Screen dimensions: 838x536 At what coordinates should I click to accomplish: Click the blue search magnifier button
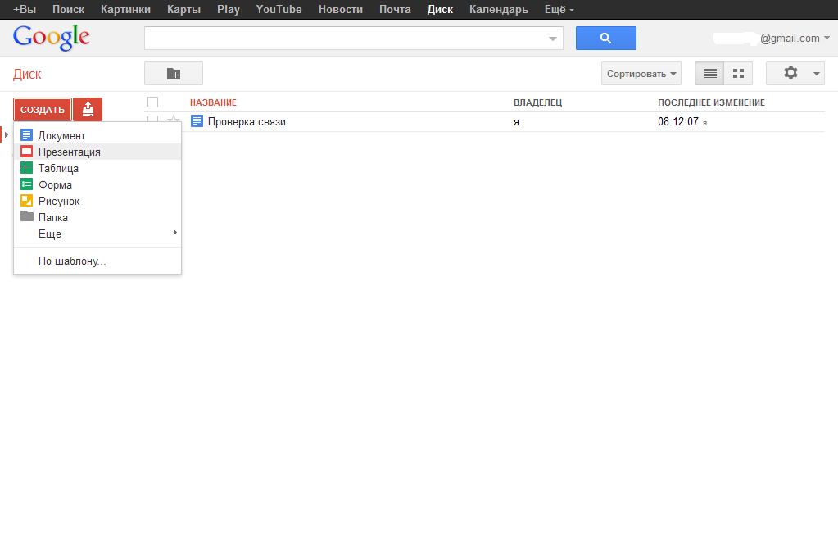pos(605,39)
